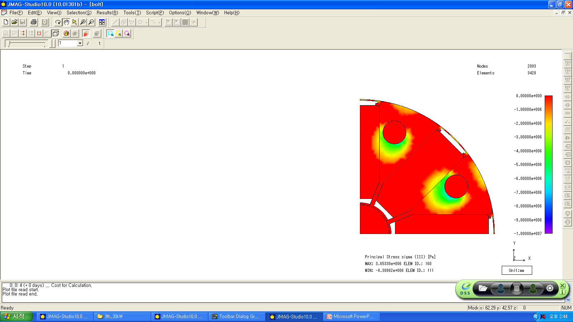Click the stress color scale bar

548,165
